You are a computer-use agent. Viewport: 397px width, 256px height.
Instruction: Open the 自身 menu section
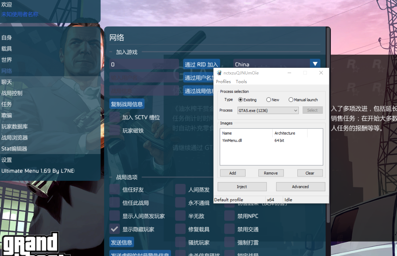pyautogui.click(x=7, y=38)
